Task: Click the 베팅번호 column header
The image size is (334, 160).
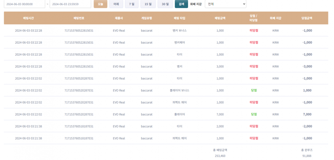Action: (79, 18)
